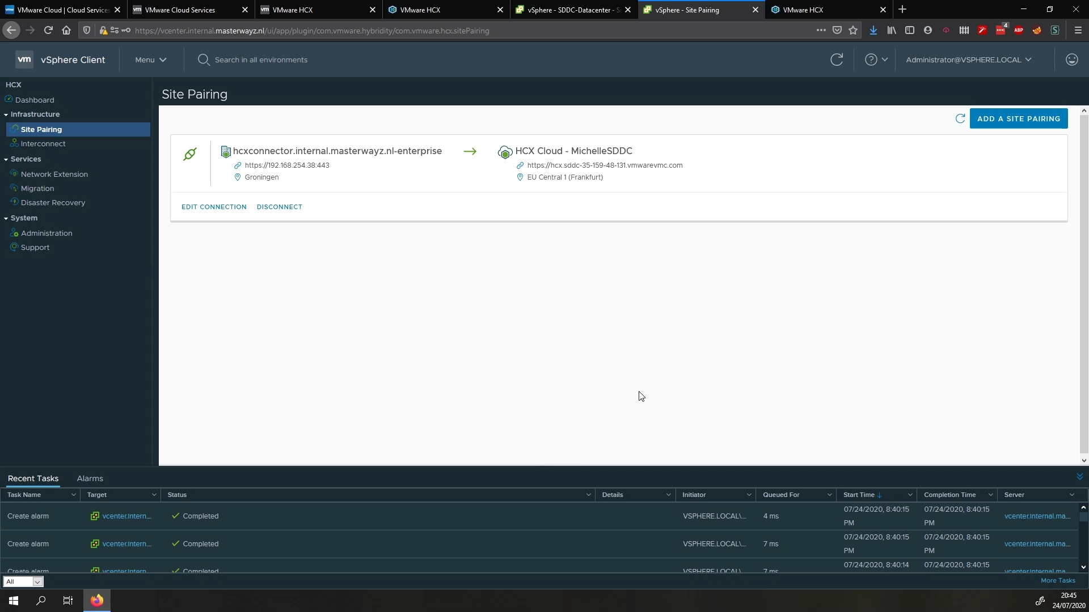Open the Dashboard navigation item
The height and width of the screenshot is (612, 1089).
(35, 100)
